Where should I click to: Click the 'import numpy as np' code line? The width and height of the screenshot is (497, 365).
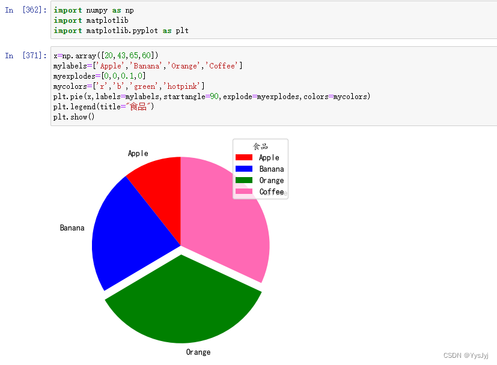pos(94,10)
